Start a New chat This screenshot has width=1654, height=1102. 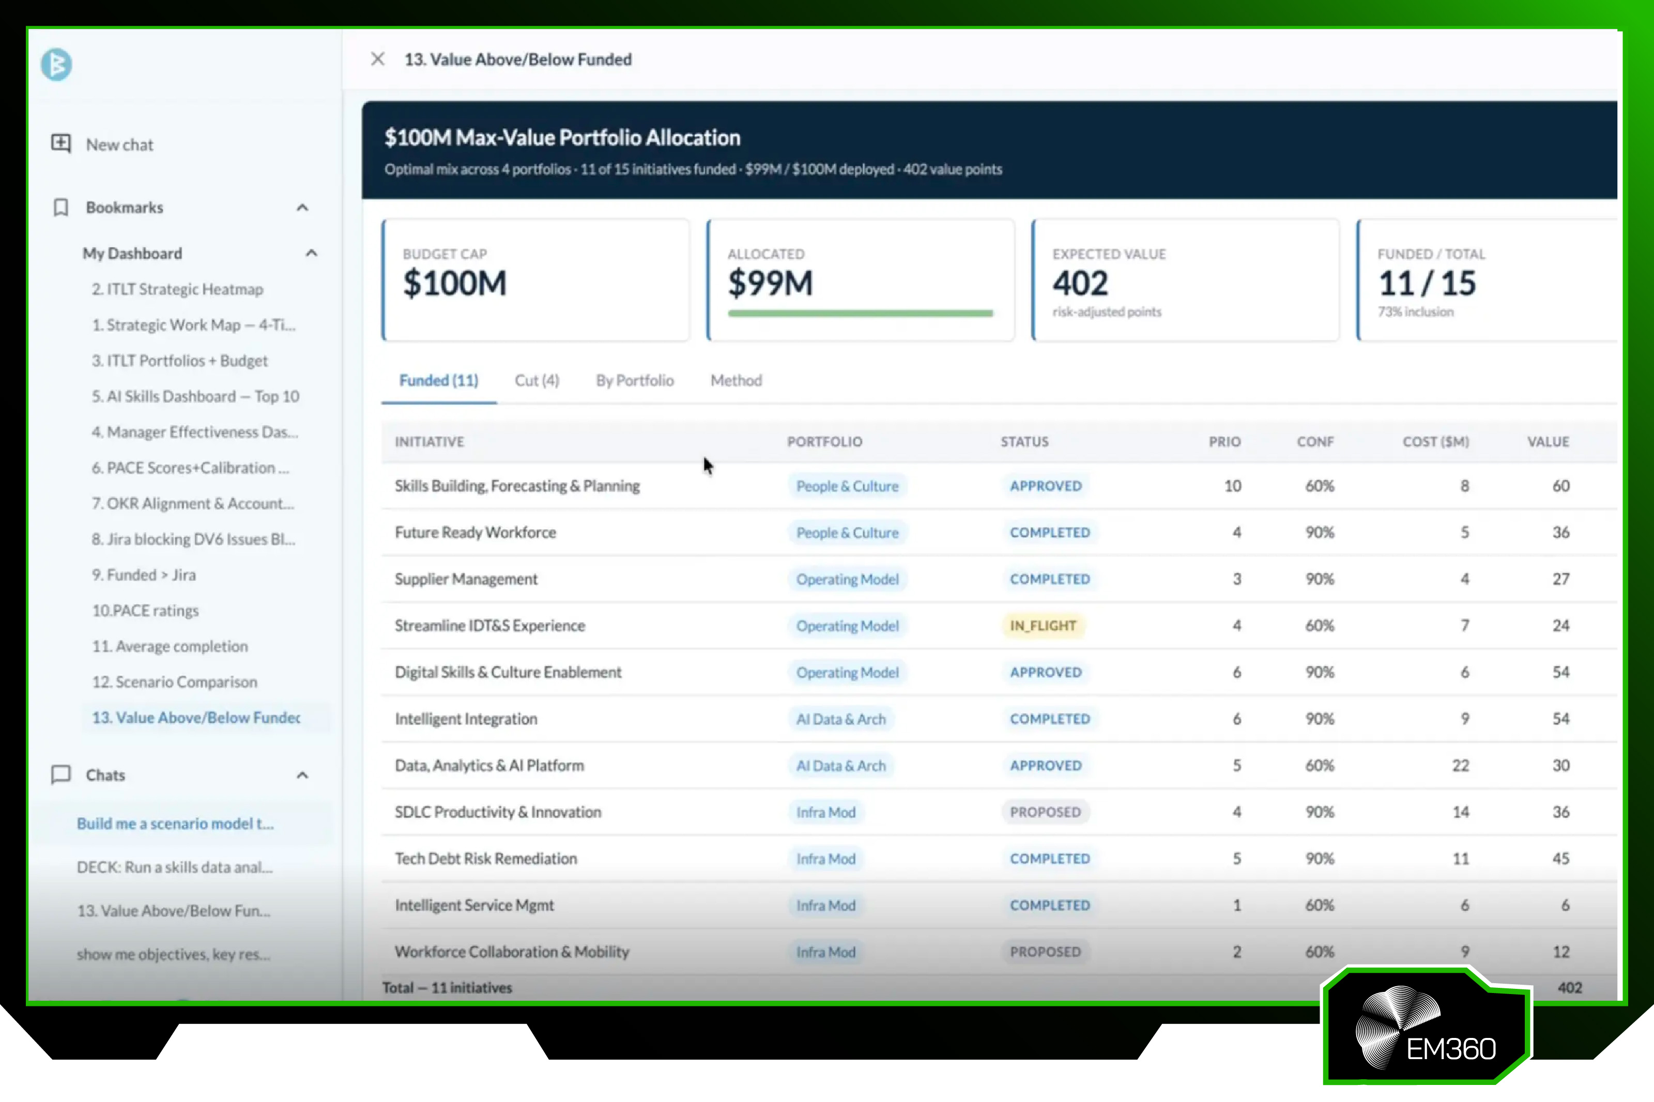coord(119,144)
